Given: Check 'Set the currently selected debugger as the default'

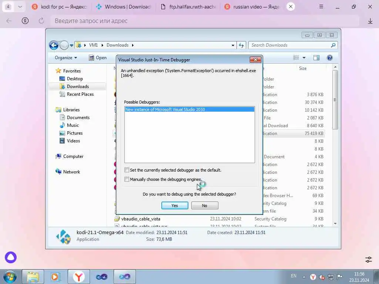Looking at the screenshot, I should (x=127, y=170).
